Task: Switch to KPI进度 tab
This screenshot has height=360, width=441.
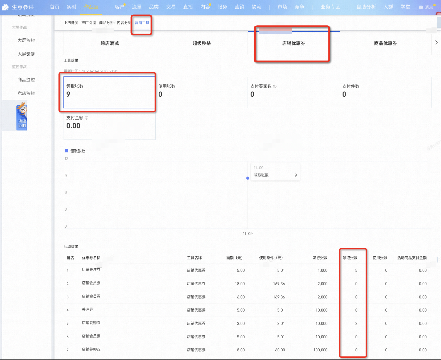Action: coord(72,23)
